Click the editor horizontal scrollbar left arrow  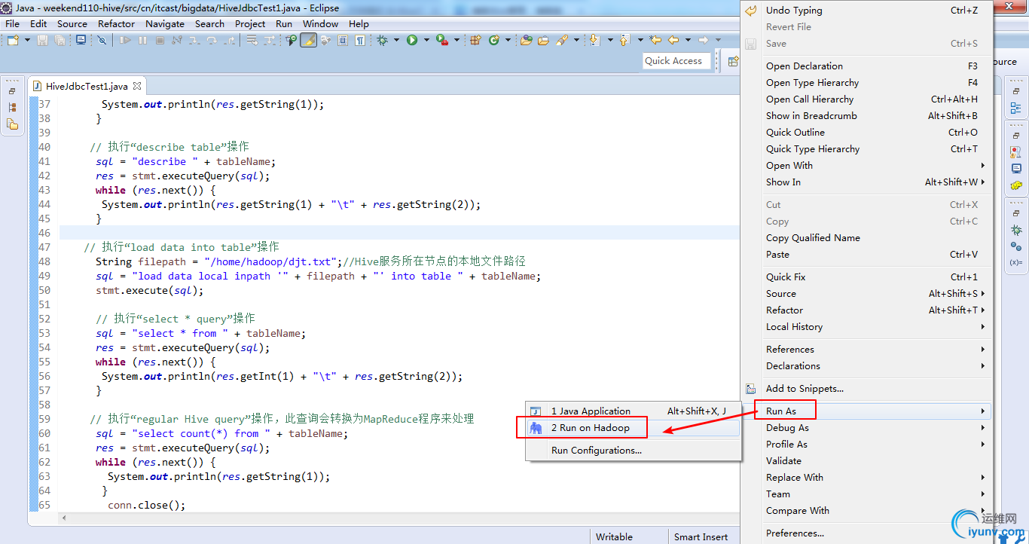pos(64,518)
